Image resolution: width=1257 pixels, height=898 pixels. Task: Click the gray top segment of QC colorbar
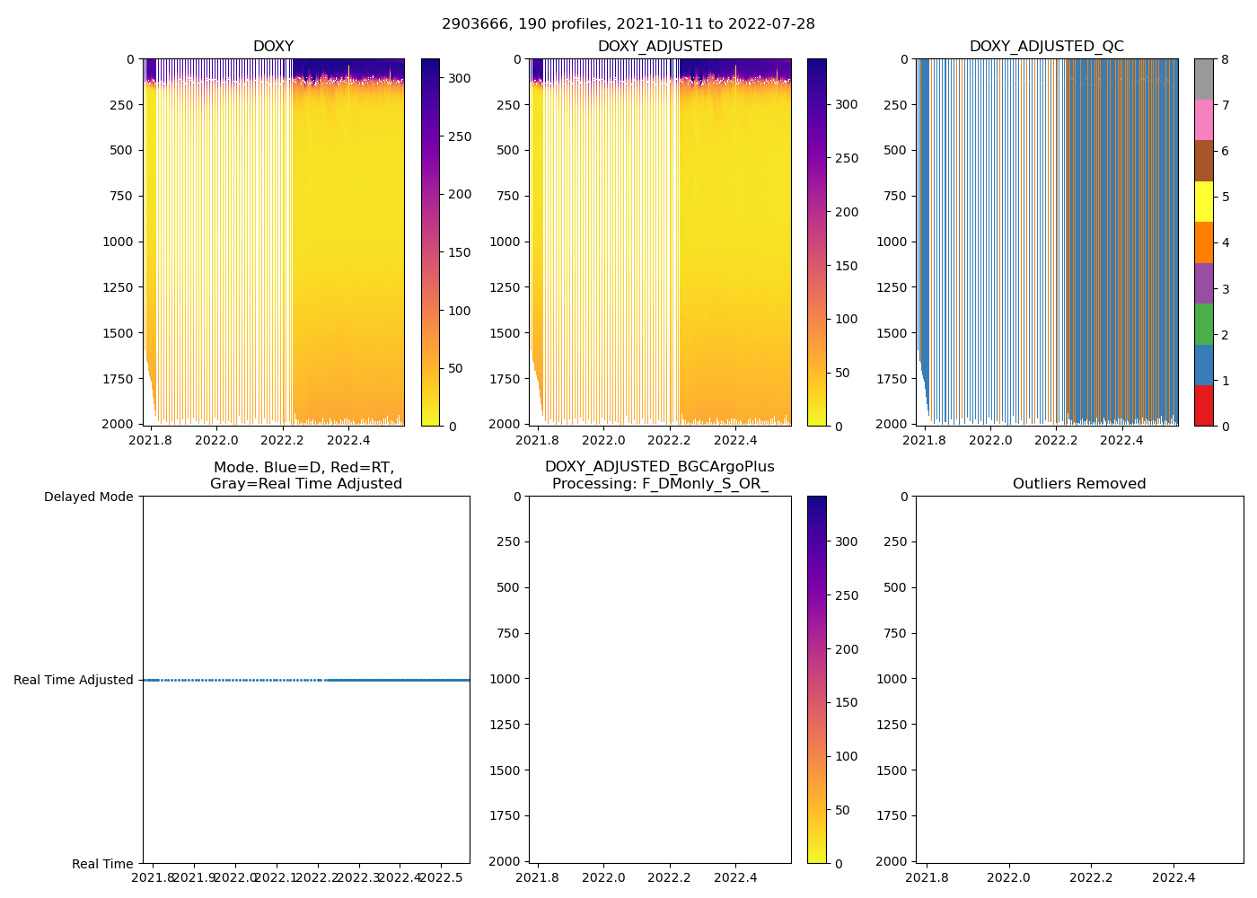[1203, 79]
